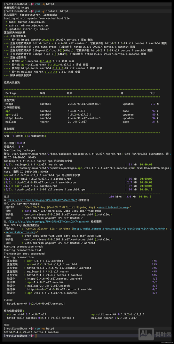174x344 pixels.
Task: Click the '(5/5): httpd-tools' download line
Action: [x=78, y=189]
